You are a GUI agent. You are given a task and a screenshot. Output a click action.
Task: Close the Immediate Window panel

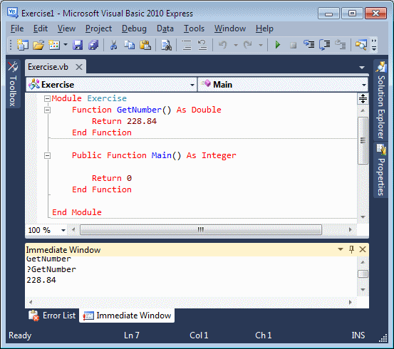(x=363, y=249)
